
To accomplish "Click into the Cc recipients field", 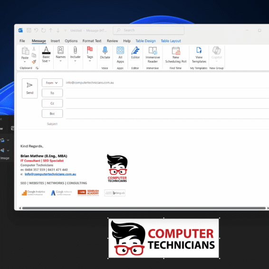I will tap(167, 104).
